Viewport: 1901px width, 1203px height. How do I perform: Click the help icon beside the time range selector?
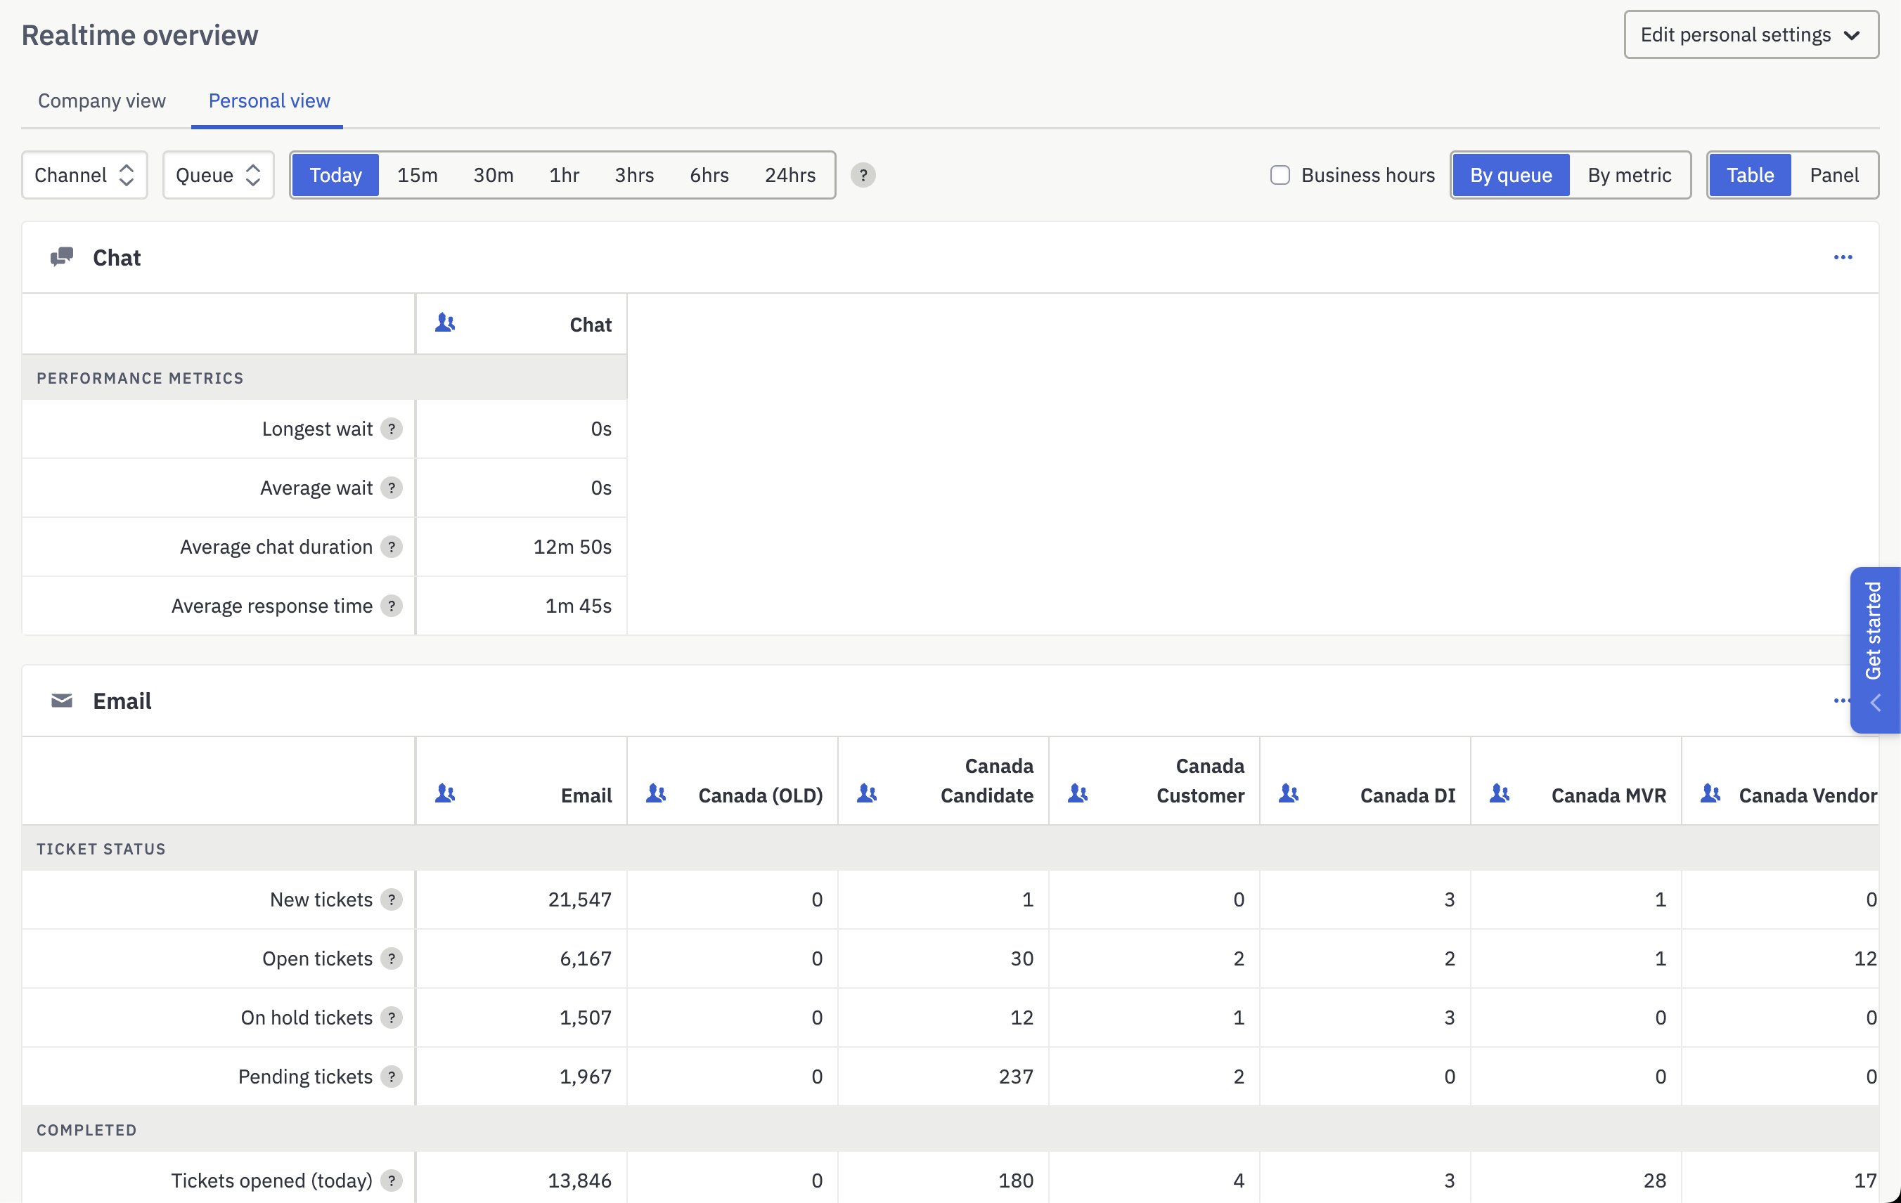863,175
